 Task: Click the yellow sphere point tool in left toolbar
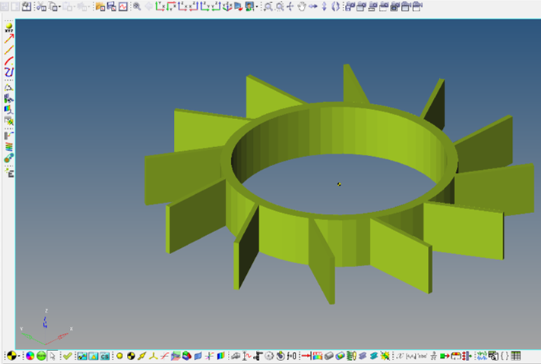pos(9,27)
